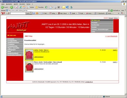Viewport: 127px width, 98px height.
Task: Click the Yahoo! Y logo icon
Action: pos(3,13)
